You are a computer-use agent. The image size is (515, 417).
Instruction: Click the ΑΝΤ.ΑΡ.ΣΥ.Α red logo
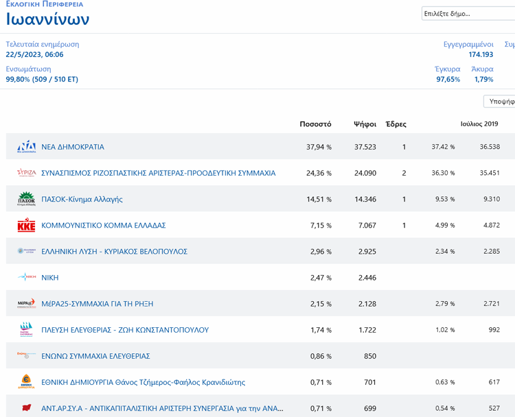26,408
